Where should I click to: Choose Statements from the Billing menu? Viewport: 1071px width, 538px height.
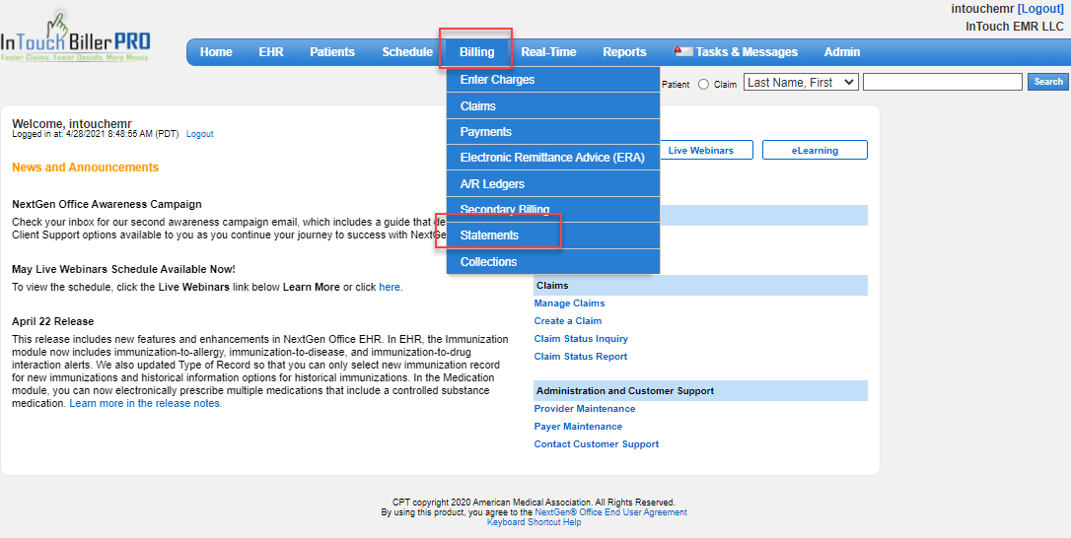click(x=489, y=235)
